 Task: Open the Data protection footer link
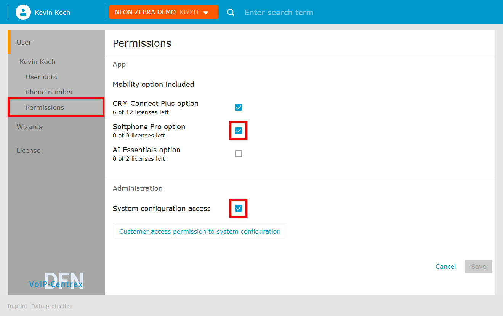52,306
